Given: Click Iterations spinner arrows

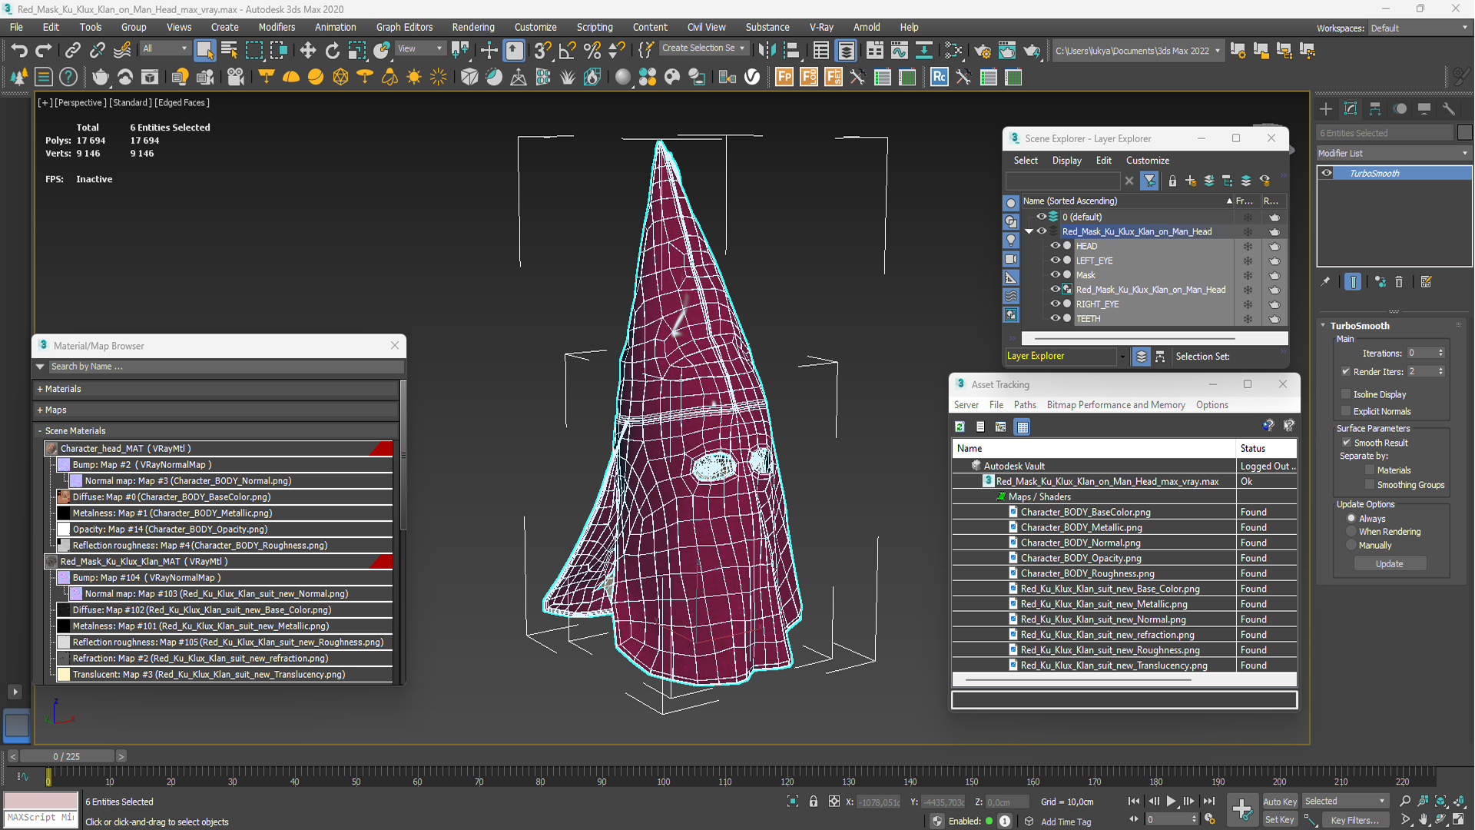Looking at the screenshot, I should click(x=1440, y=353).
